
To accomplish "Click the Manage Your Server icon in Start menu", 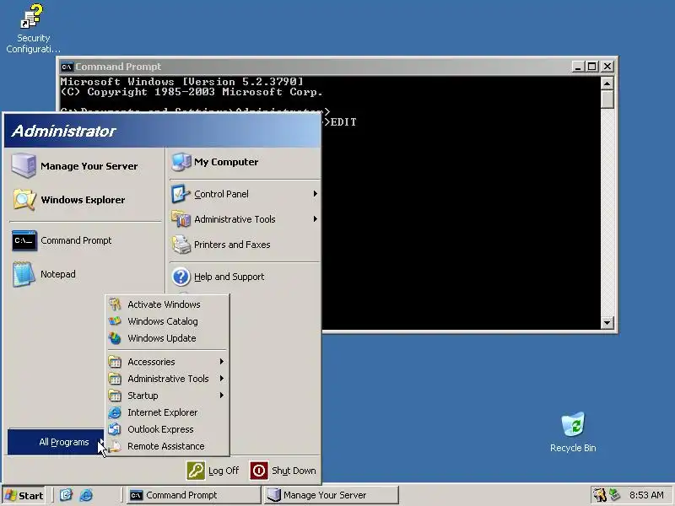I will click(24, 165).
